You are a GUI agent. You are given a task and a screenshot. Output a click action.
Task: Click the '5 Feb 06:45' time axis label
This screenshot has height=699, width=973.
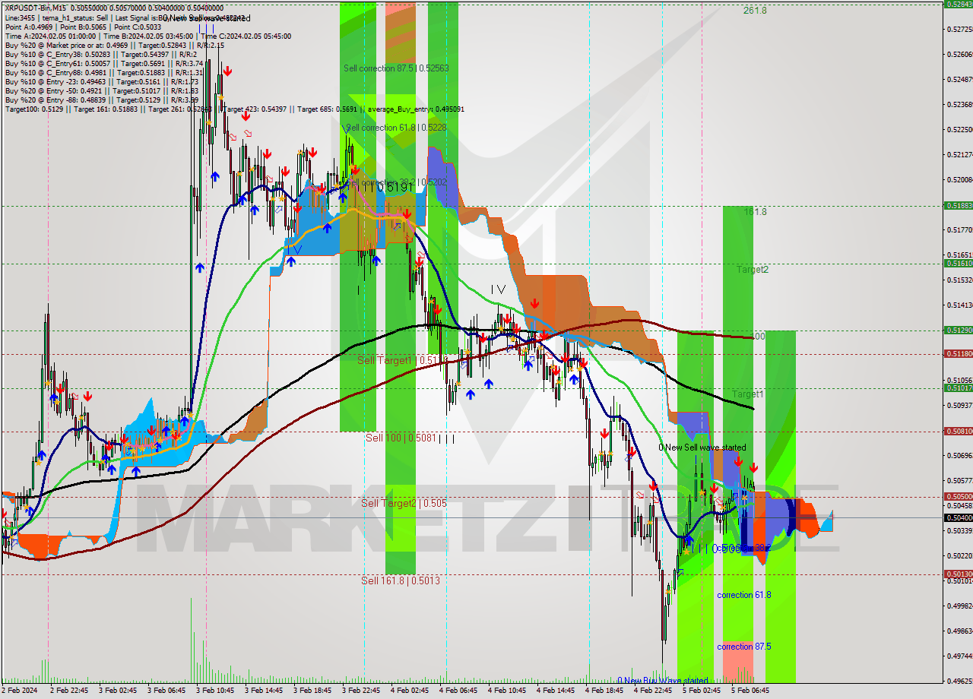750,691
